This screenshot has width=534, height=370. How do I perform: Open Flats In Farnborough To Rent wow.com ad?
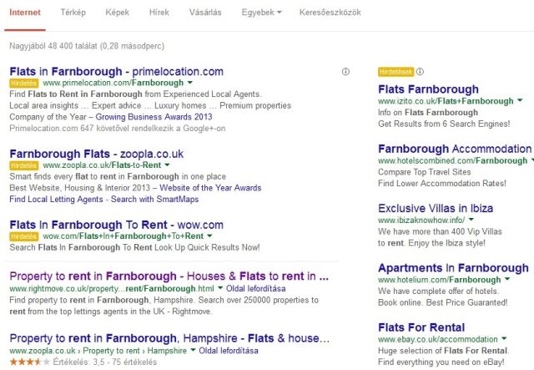[x=117, y=225]
